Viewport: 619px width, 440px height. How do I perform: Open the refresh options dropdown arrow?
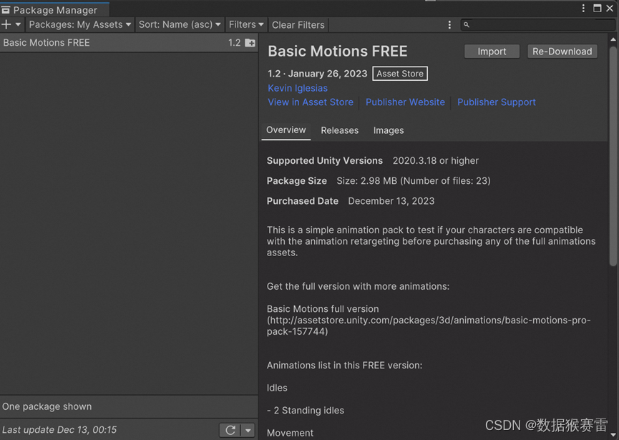tap(248, 430)
